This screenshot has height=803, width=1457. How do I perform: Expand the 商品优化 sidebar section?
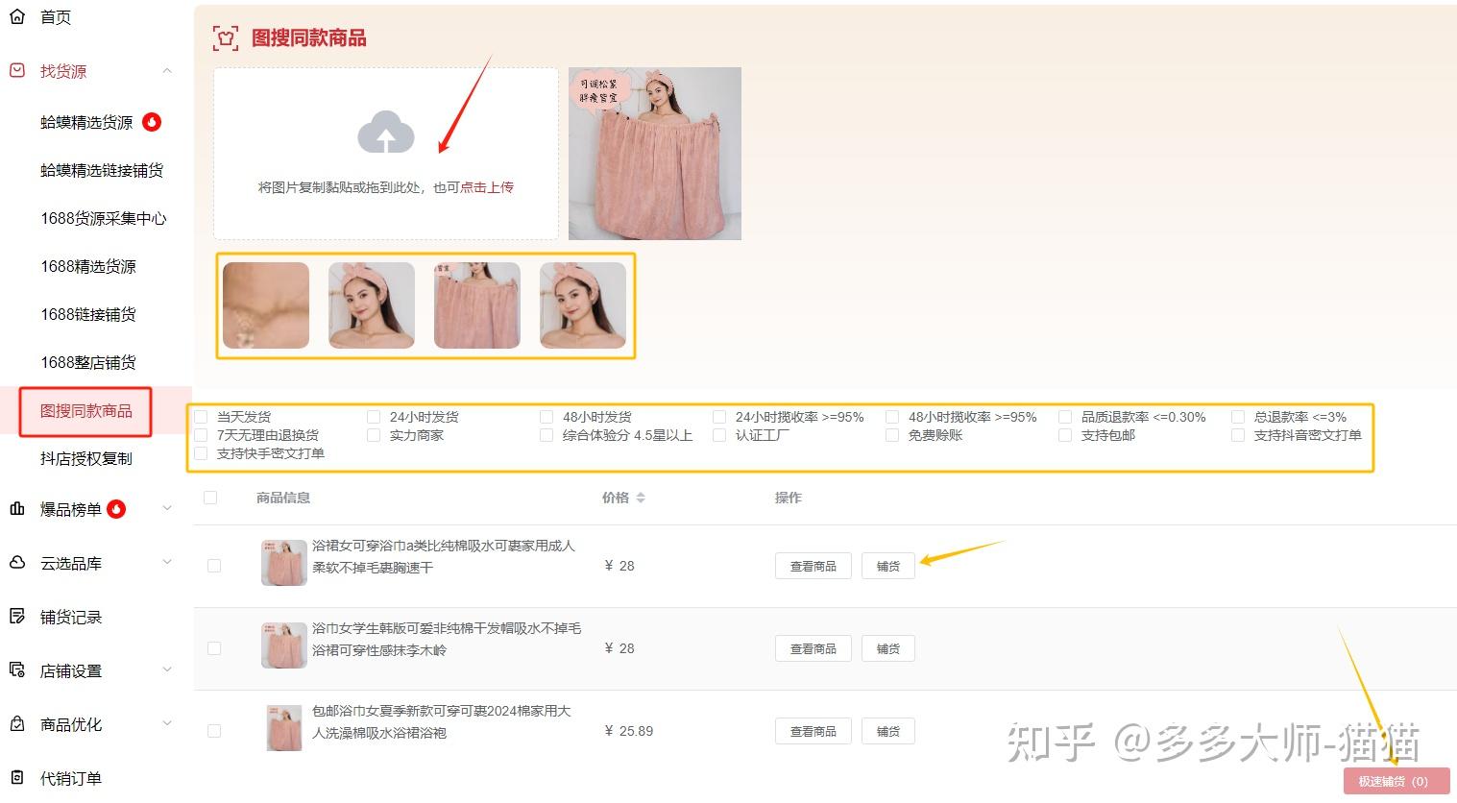pos(167,724)
